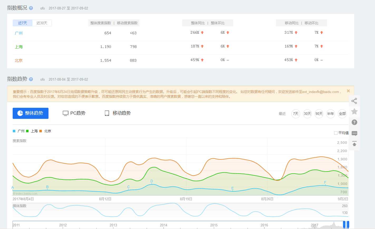Viewport: 375px width, 229px height.
Task: Click news marker E on chart
Action: point(232,188)
